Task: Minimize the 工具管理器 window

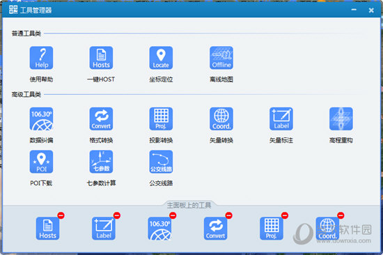Action: pos(354,10)
